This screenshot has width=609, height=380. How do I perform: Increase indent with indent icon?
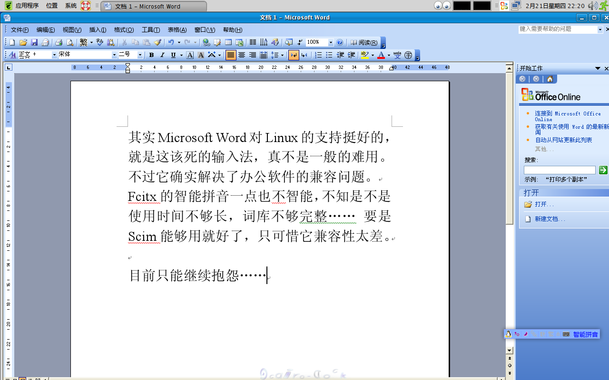click(x=351, y=55)
